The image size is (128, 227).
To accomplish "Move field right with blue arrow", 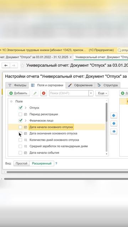I will (114, 116).
